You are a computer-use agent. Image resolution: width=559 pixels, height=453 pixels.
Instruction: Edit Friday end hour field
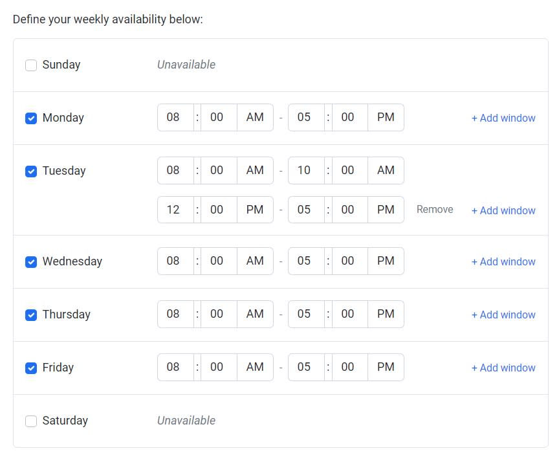[306, 367]
